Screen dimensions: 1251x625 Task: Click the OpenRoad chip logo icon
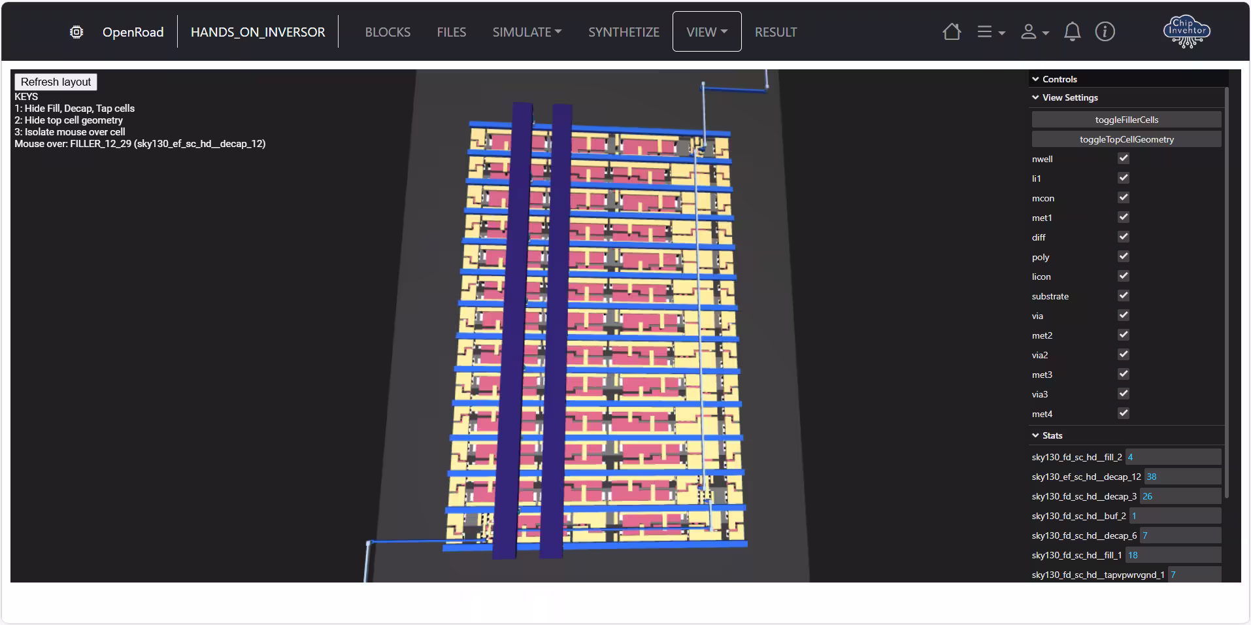pos(76,32)
